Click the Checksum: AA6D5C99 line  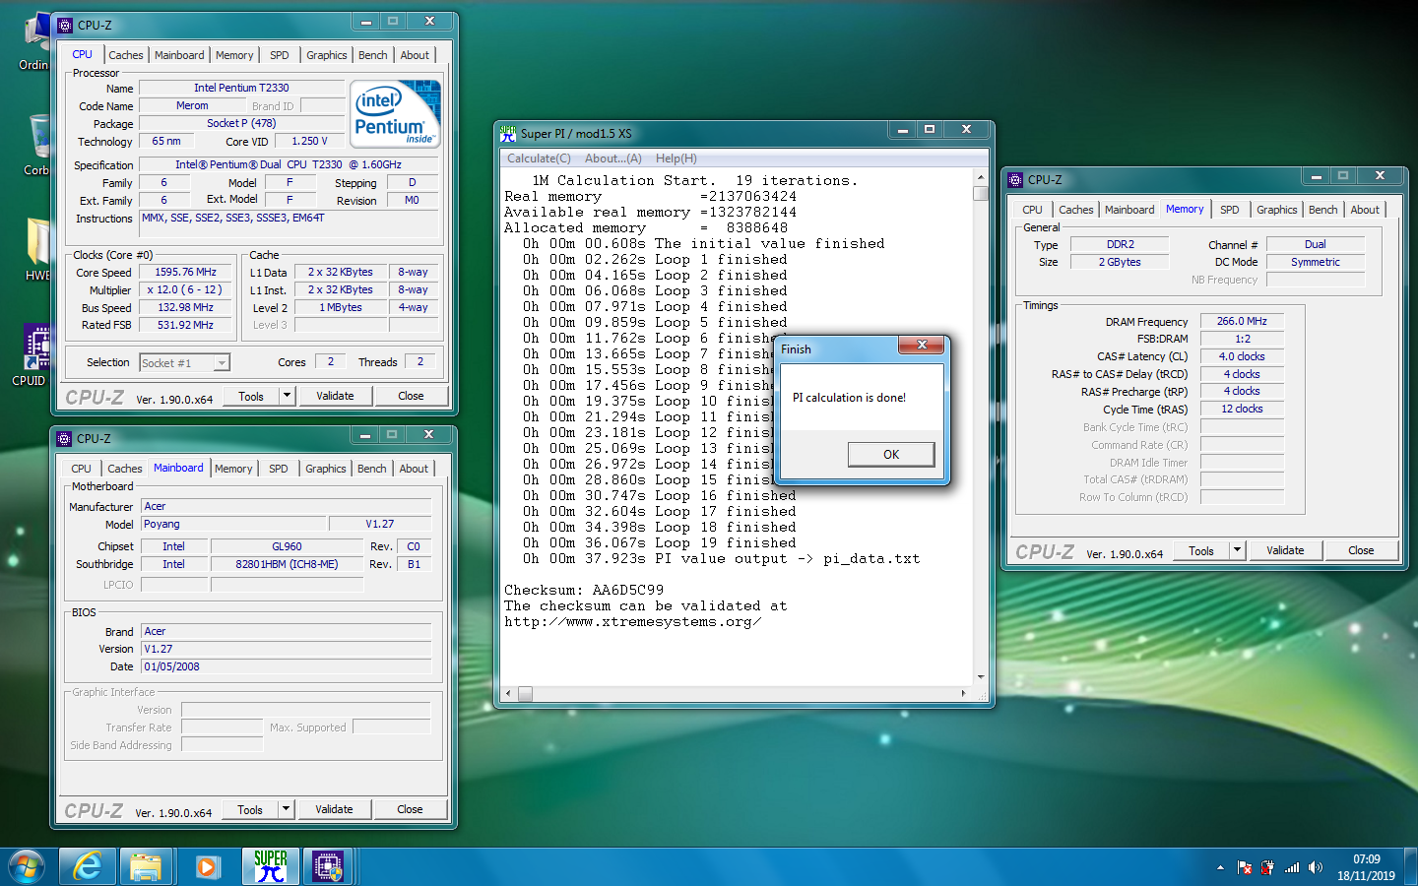point(584,590)
